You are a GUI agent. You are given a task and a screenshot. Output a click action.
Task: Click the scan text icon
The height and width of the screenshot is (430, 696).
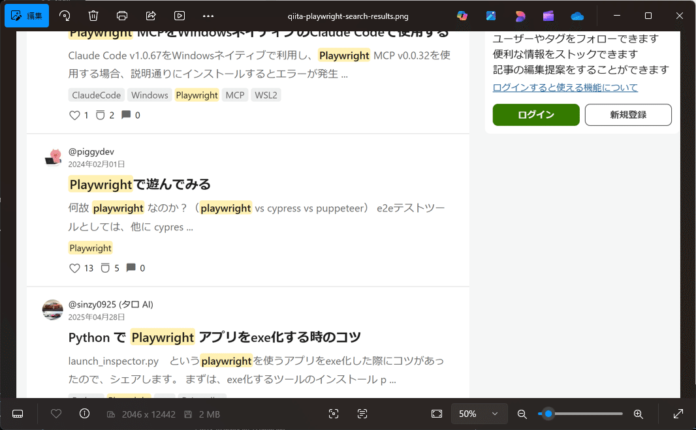click(x=362, y=414)
